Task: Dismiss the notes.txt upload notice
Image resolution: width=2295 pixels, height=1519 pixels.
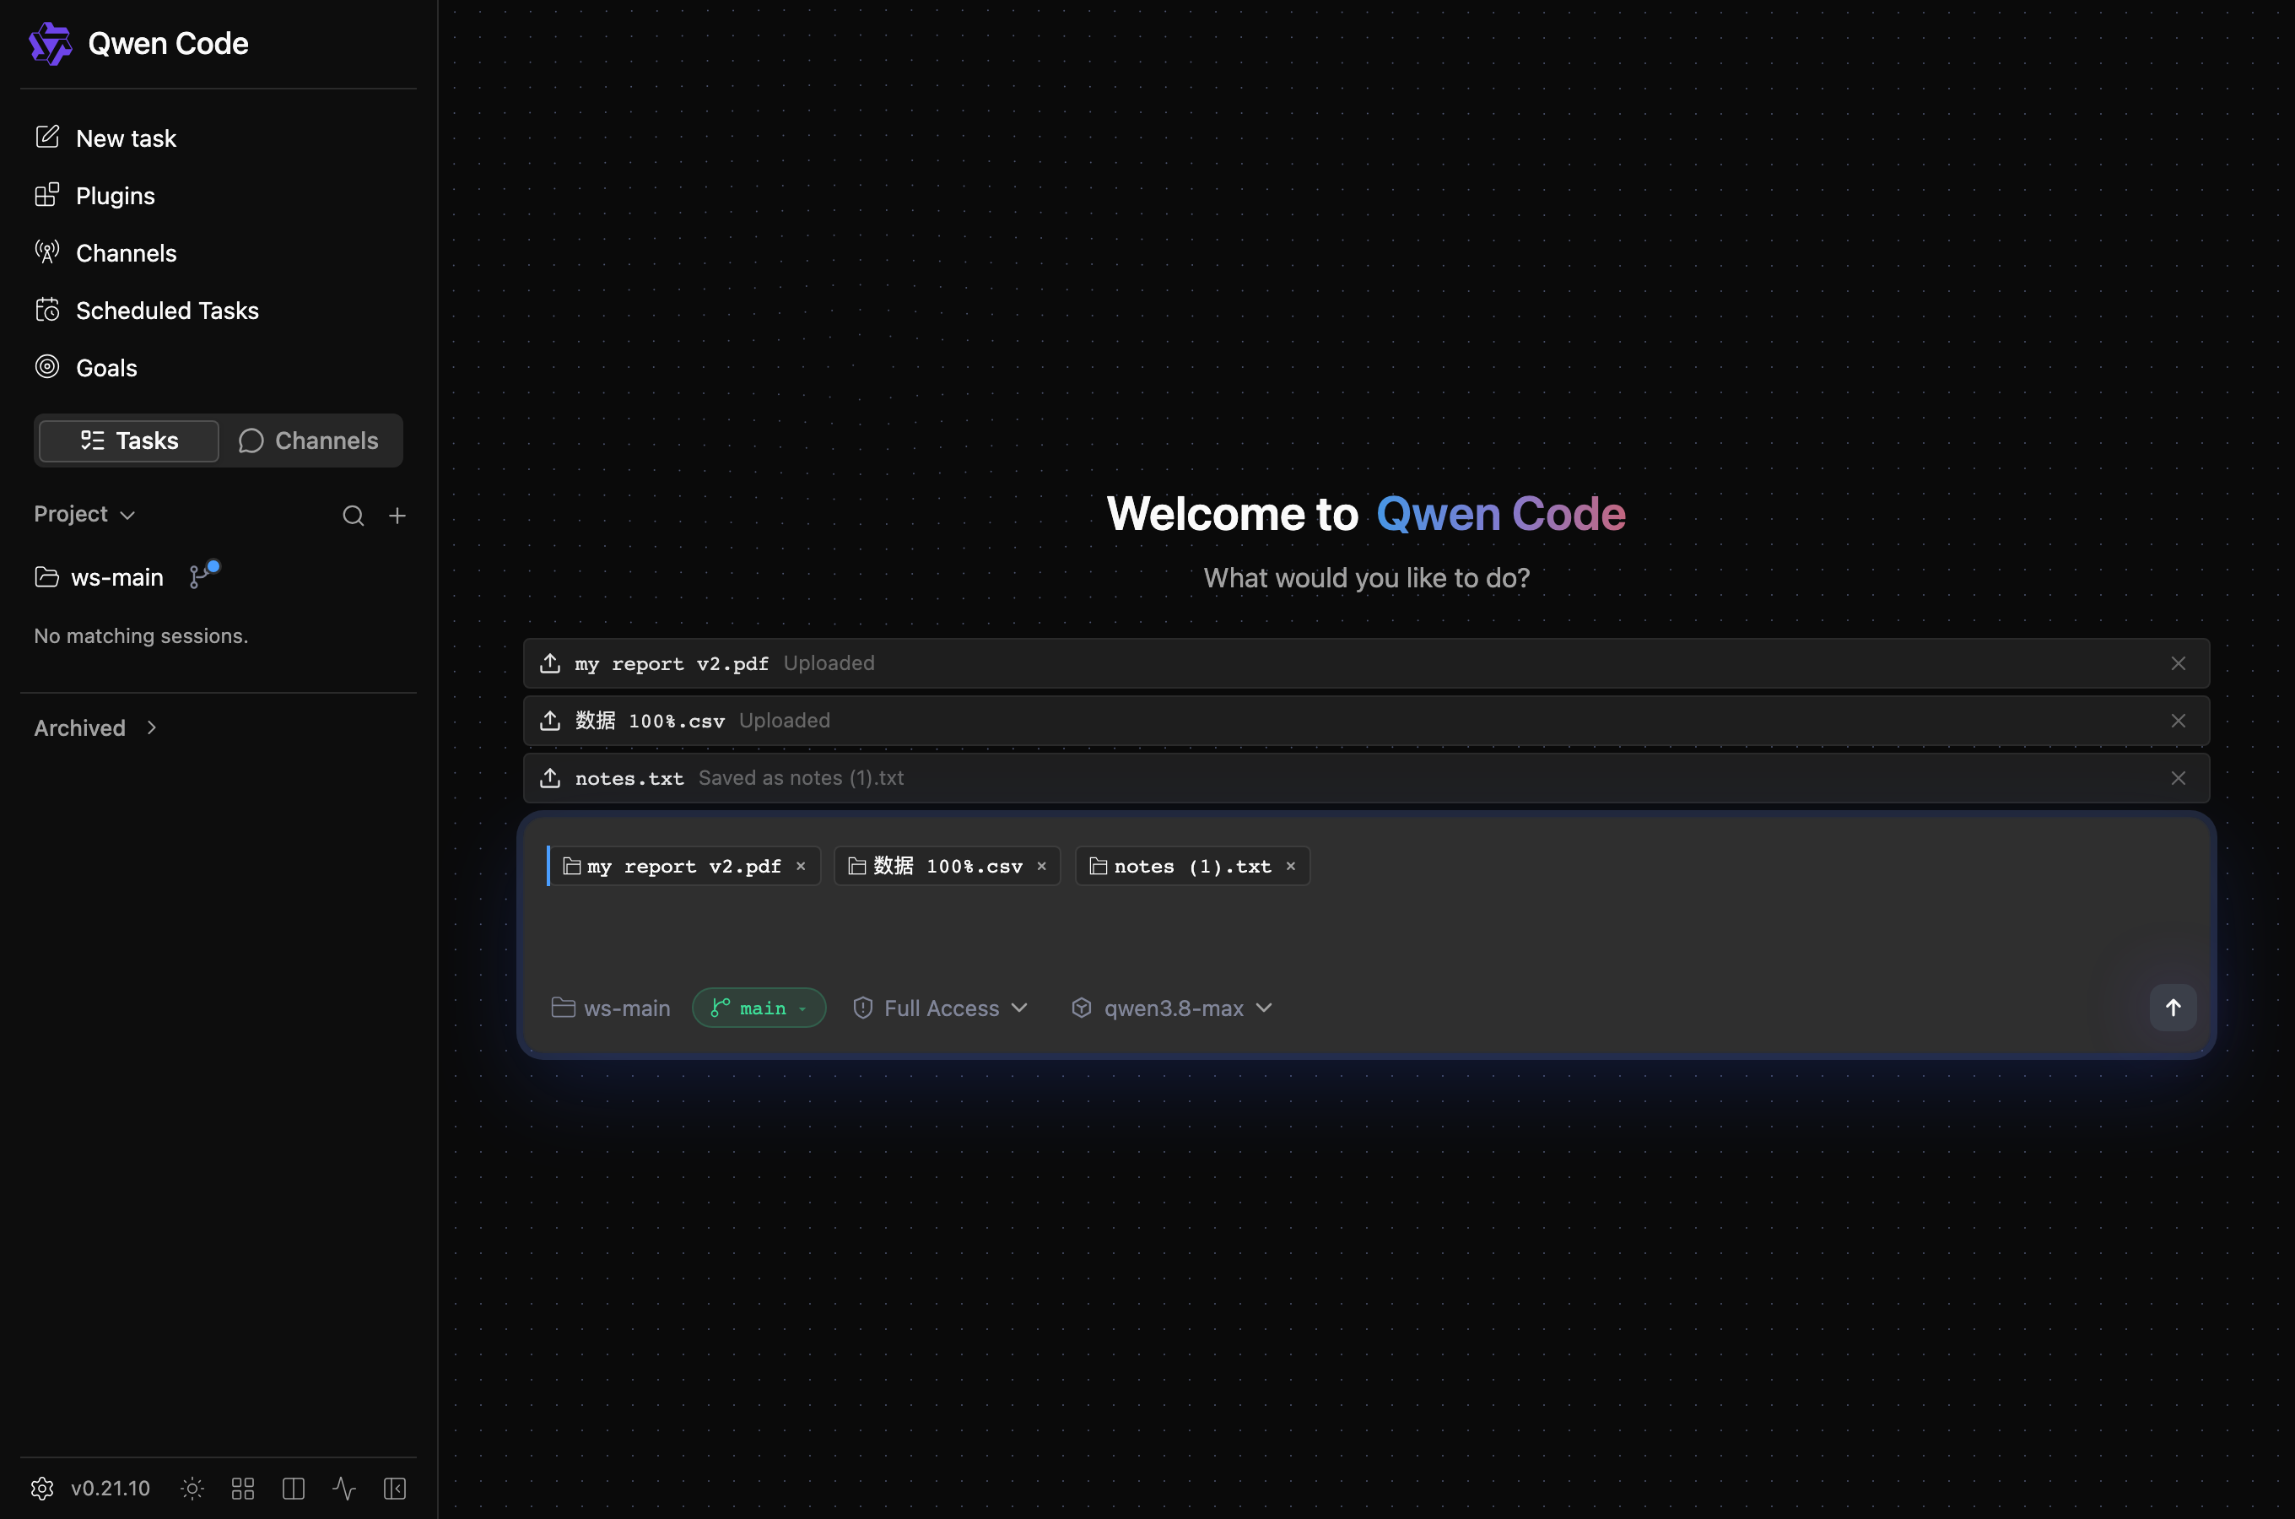Action: coord(2178,778)
